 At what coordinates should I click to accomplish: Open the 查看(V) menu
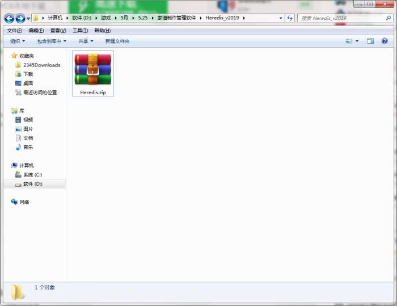coord(58,31)
